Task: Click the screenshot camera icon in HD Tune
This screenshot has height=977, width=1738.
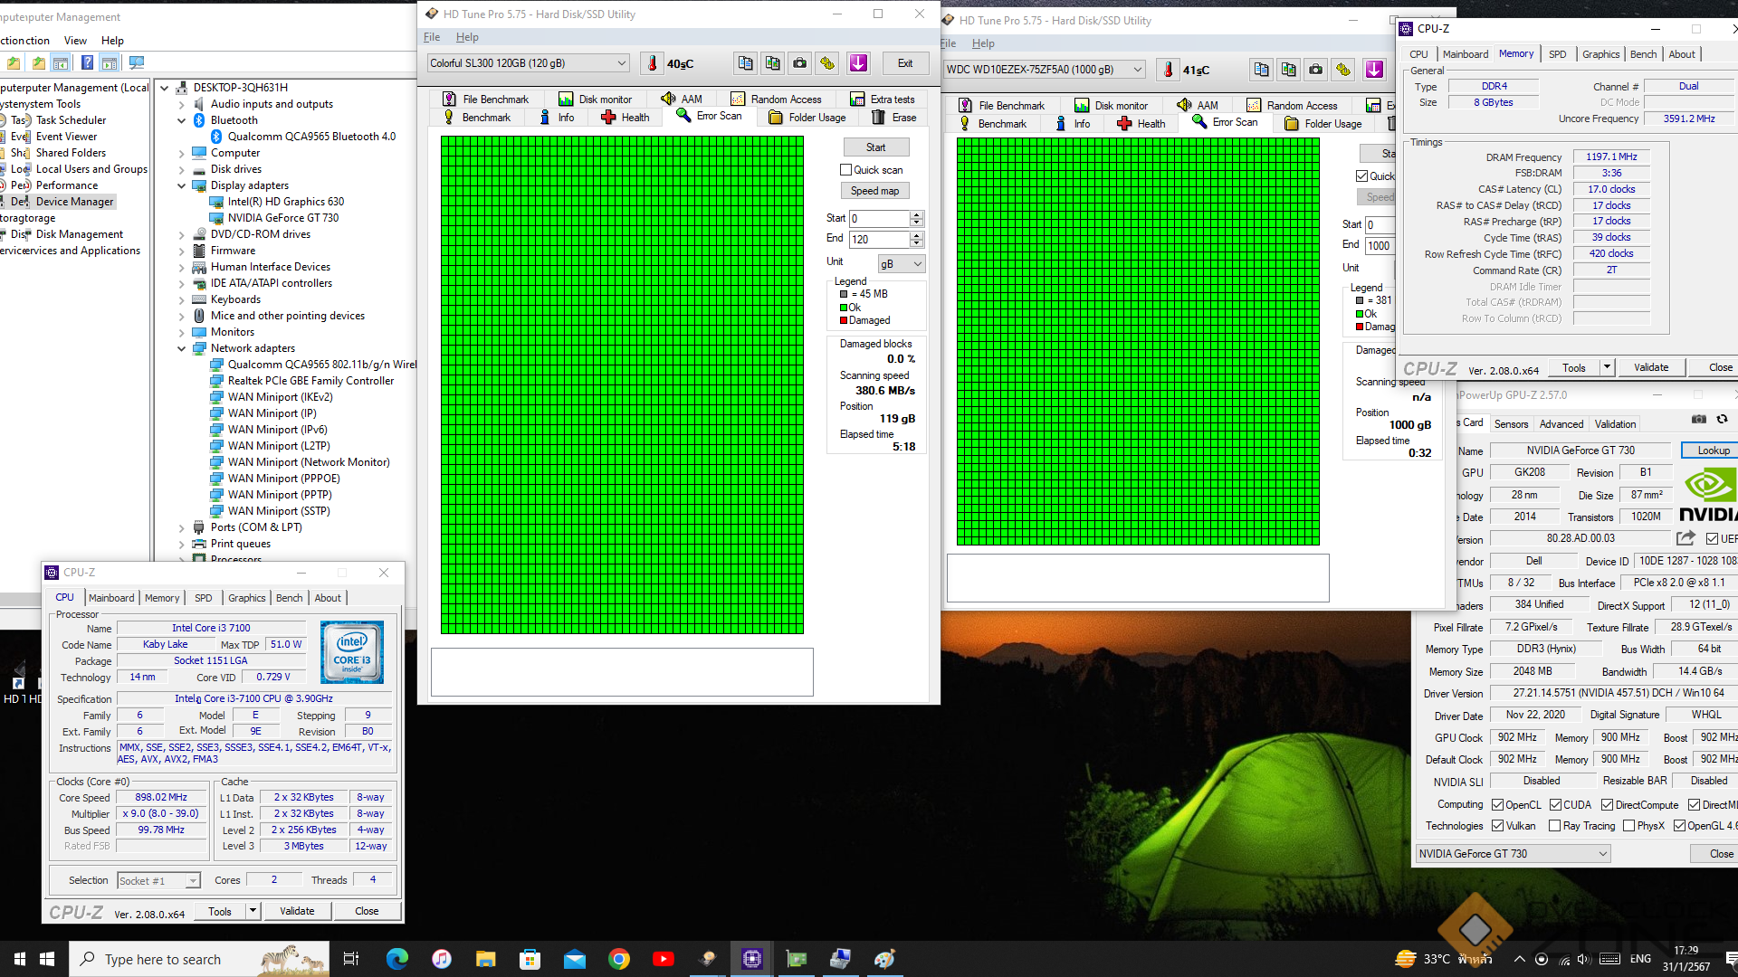Action: pos(799,63)
